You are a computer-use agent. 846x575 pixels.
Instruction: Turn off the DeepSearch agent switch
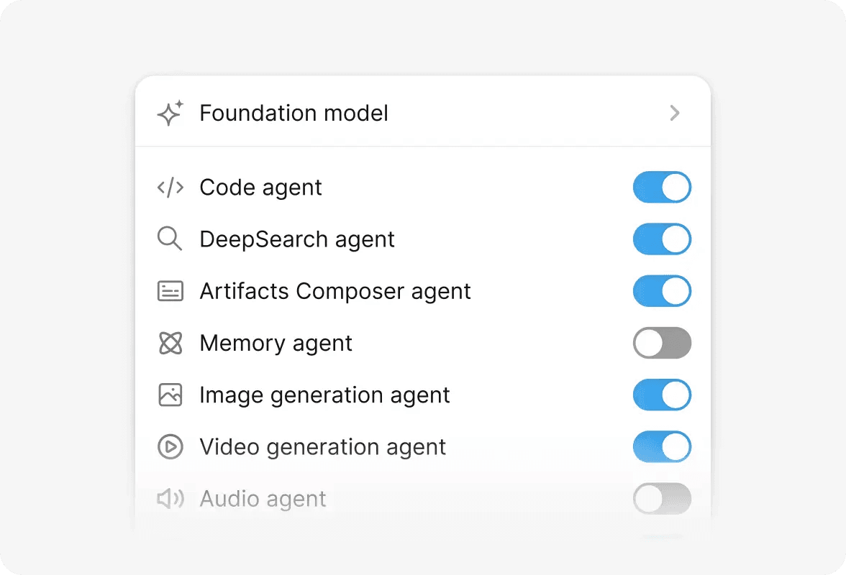(662, 239)
